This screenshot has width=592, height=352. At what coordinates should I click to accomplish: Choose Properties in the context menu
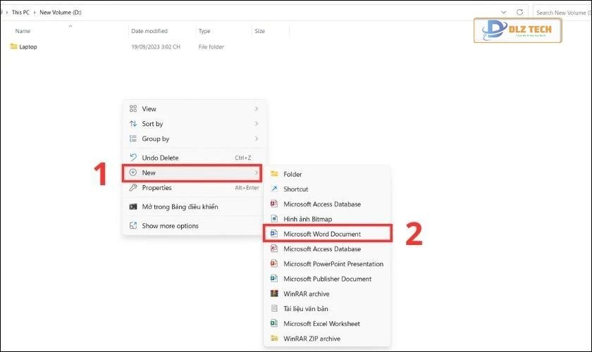[x=156, y=188]
